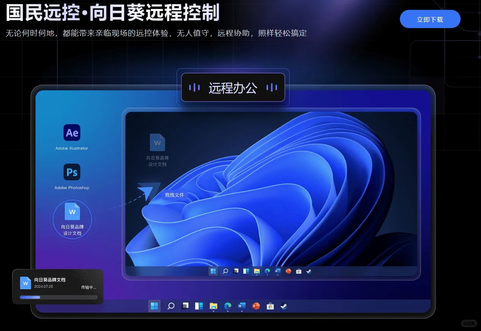Screen dimensions: 481x331
Task: Click the file transfer progress bar
Action: [x=58, y=297]
